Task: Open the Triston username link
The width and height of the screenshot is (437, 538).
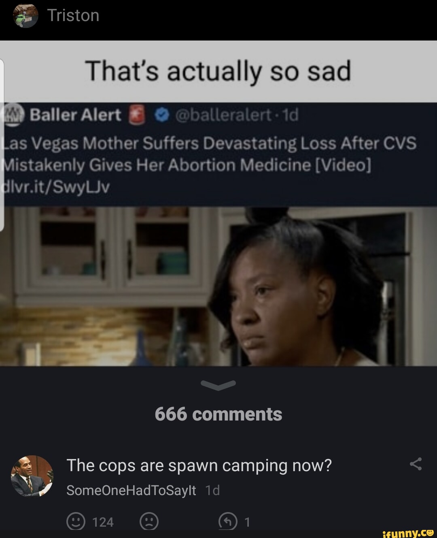Action: coord(73,15)
